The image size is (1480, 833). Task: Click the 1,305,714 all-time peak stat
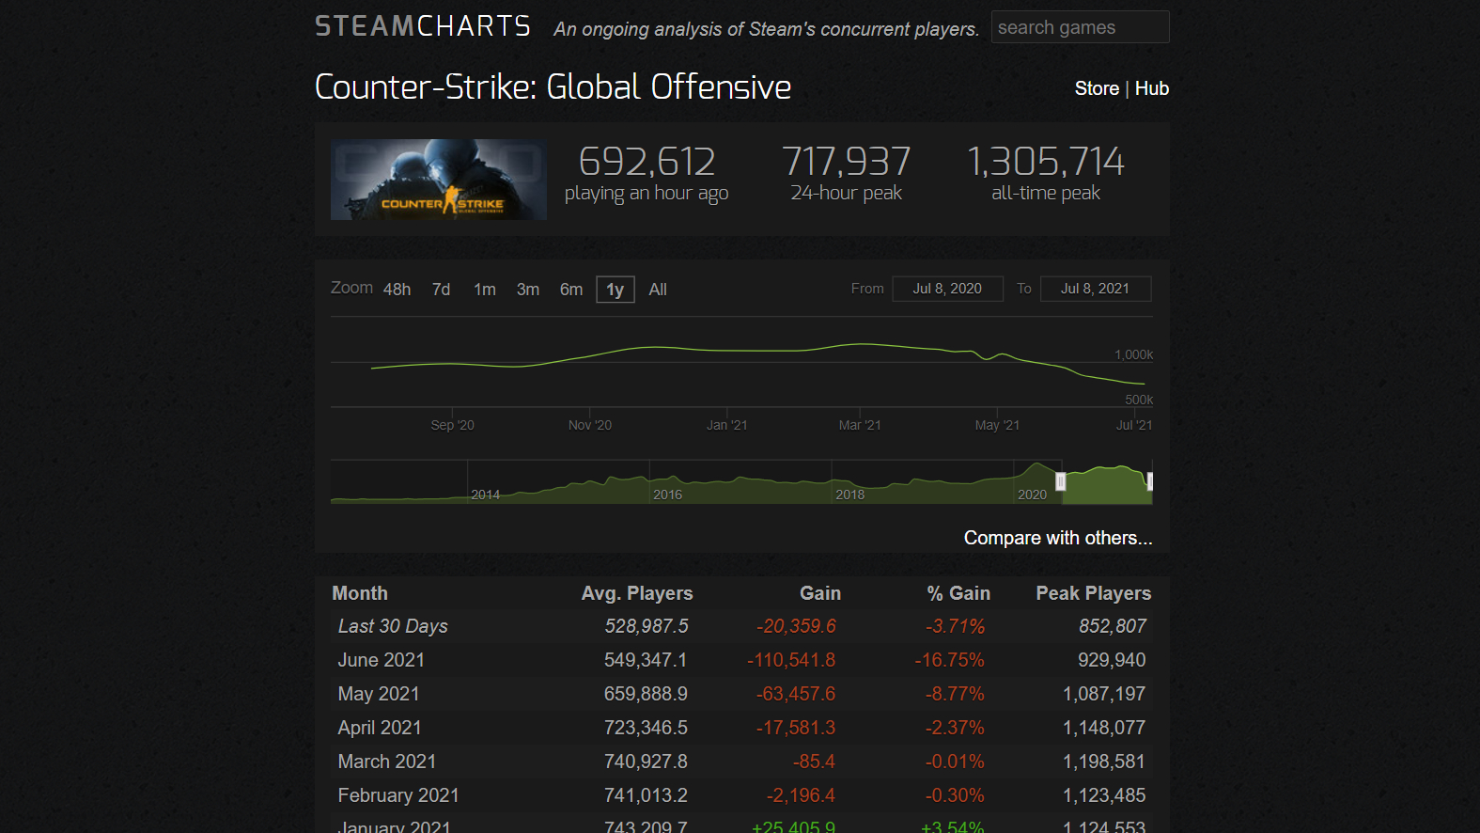pyautogui.click(x=1046, y=174)
